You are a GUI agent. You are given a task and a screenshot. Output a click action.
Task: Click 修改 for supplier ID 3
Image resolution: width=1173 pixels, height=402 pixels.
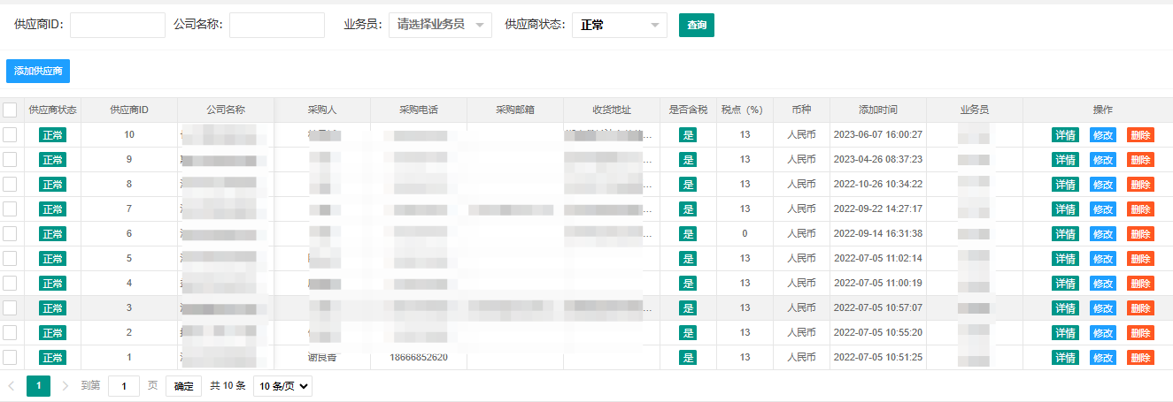[1103, 308]
